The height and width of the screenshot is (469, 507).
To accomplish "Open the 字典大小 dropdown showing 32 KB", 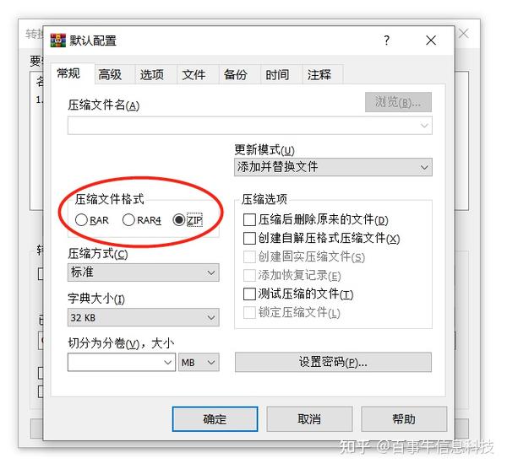I will (144, 317).
